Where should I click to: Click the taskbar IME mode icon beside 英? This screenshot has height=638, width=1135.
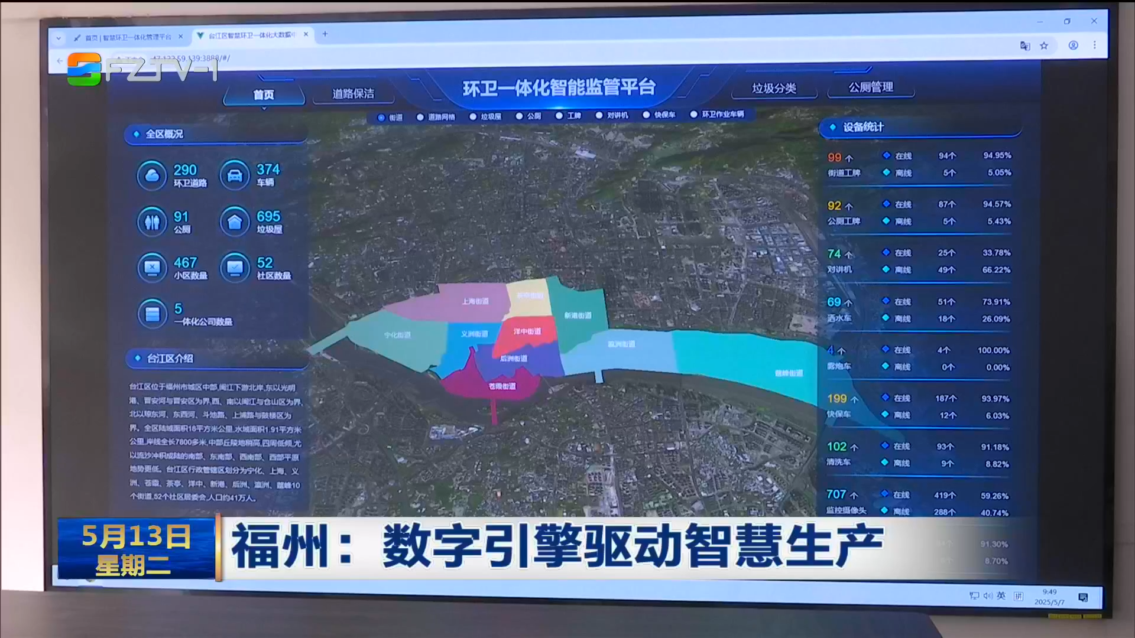(1018, 596)
